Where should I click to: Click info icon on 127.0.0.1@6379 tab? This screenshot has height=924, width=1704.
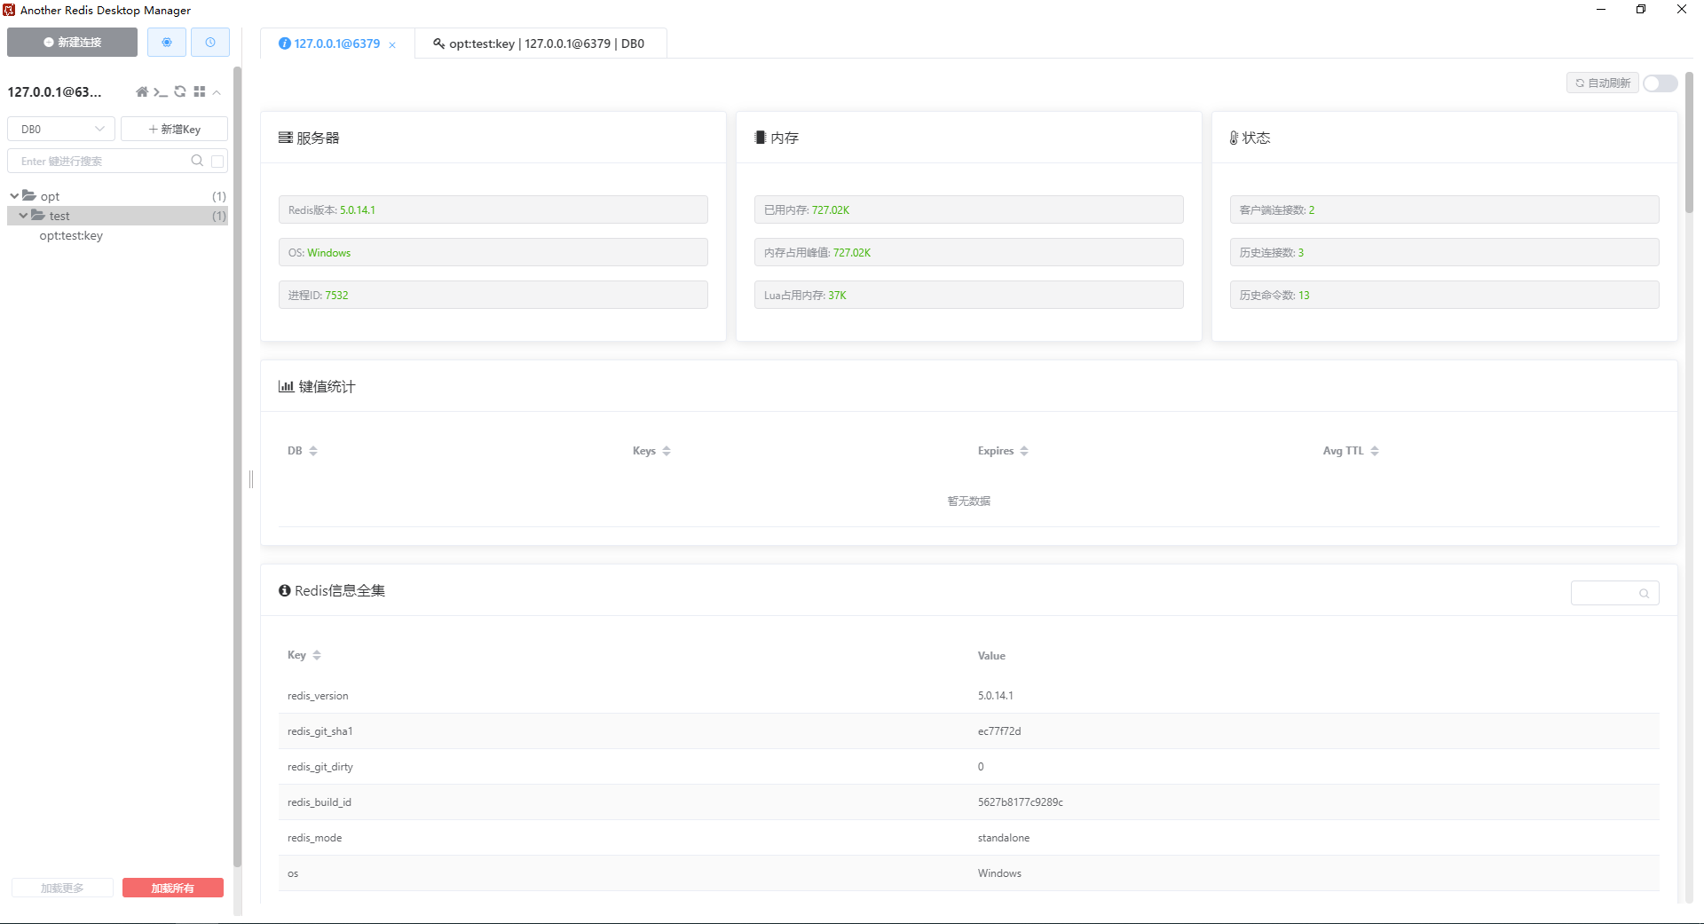285,43
